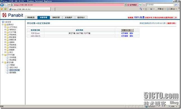Click 删除 link for P2P-Down
The height and width of the screenshot is (109, 181).
coord(131,33)
